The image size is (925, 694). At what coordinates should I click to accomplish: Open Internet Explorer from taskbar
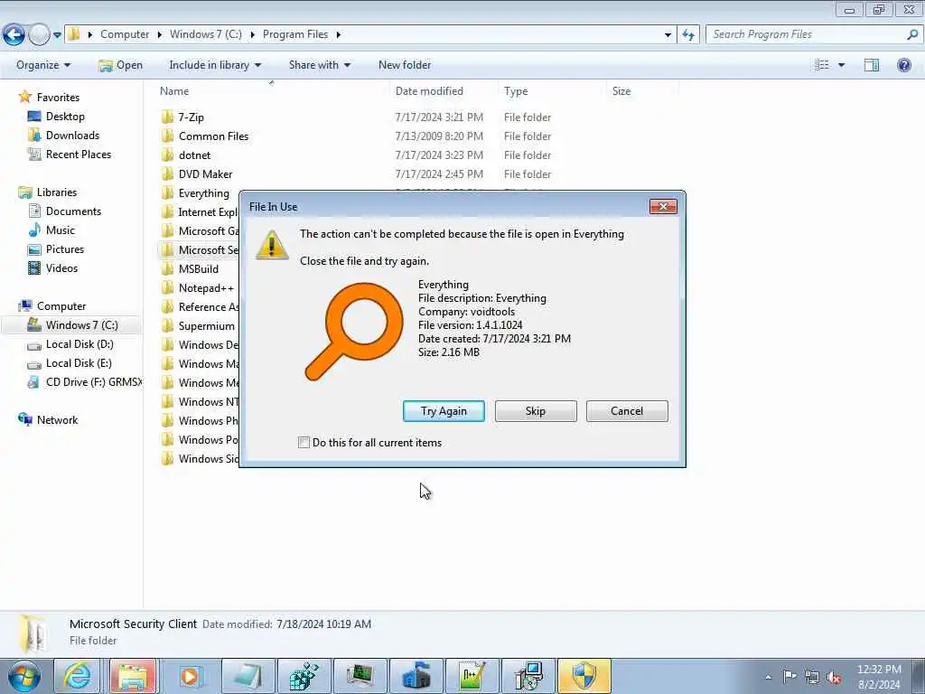point(78,676)
